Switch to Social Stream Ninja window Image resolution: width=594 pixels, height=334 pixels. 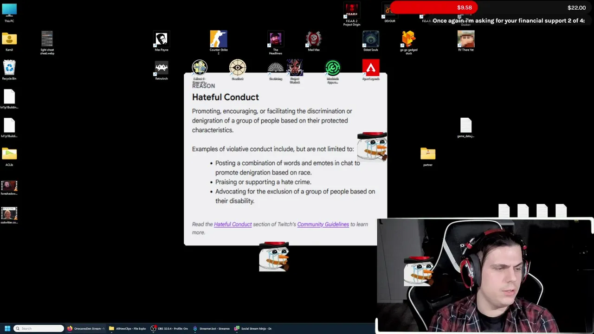pos(253,328)
